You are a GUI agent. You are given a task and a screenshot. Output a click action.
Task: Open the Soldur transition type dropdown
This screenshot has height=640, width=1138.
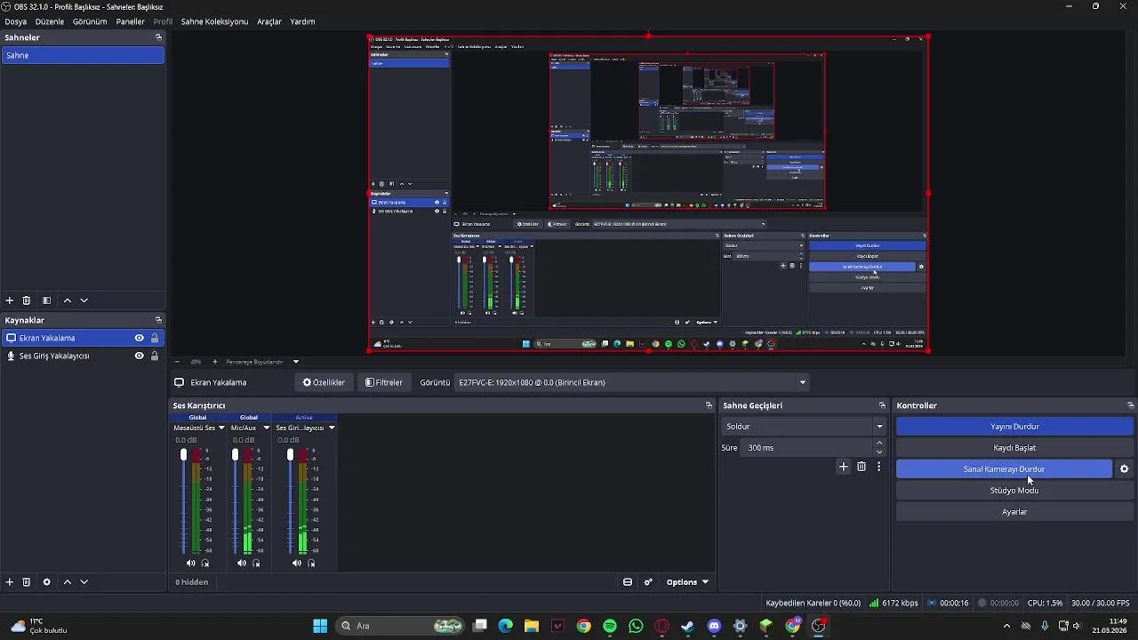pos(805,427)
